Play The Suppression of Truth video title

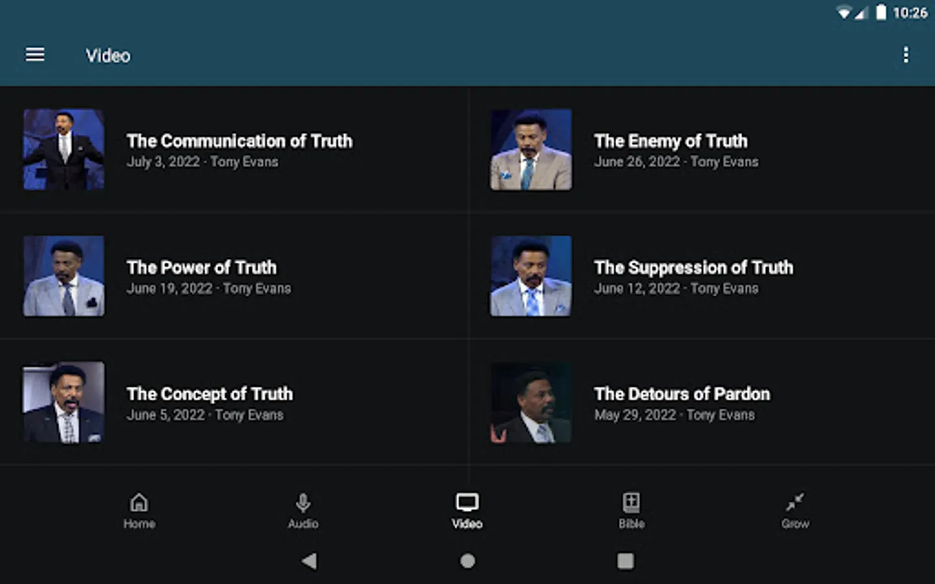click(x=693, y=267)
